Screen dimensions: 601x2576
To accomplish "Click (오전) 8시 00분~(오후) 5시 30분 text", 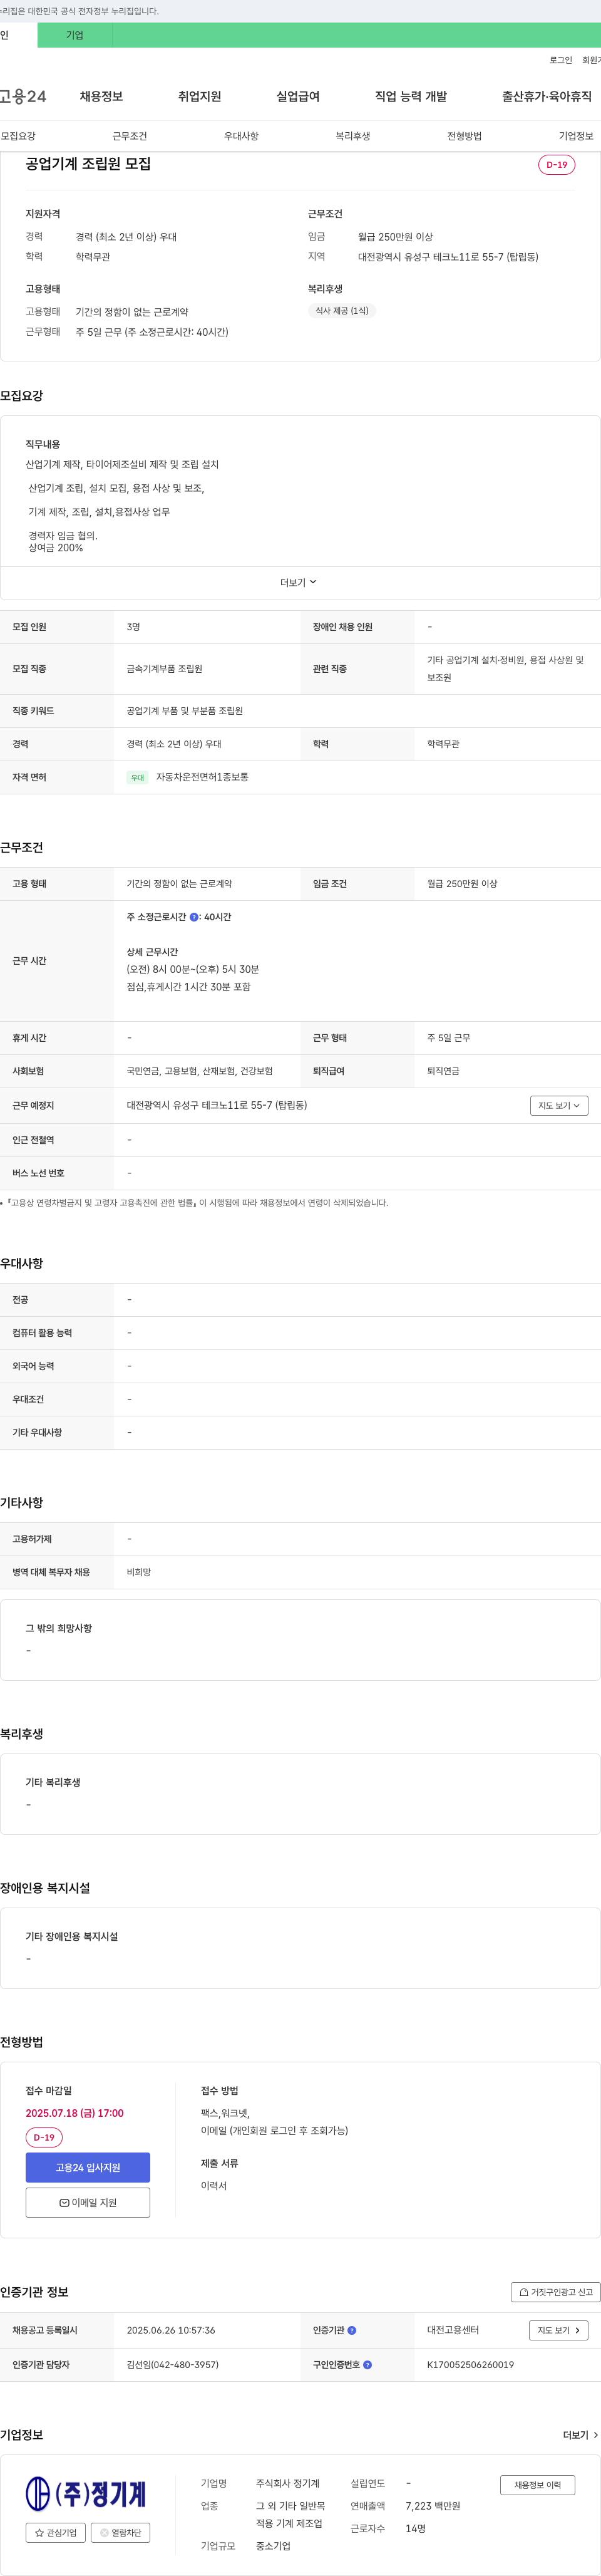I will click(192, 969).
